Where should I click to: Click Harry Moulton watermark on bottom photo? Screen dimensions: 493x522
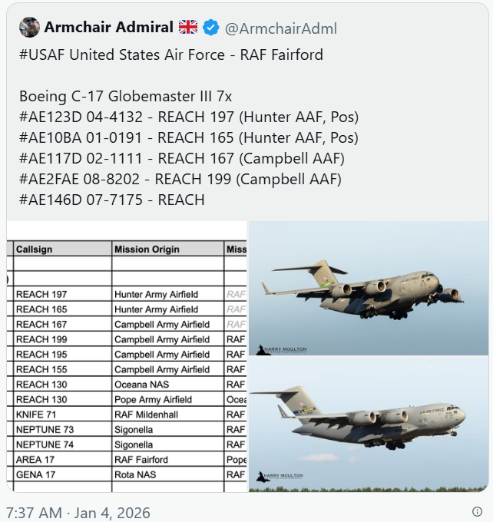coord(281,477)
